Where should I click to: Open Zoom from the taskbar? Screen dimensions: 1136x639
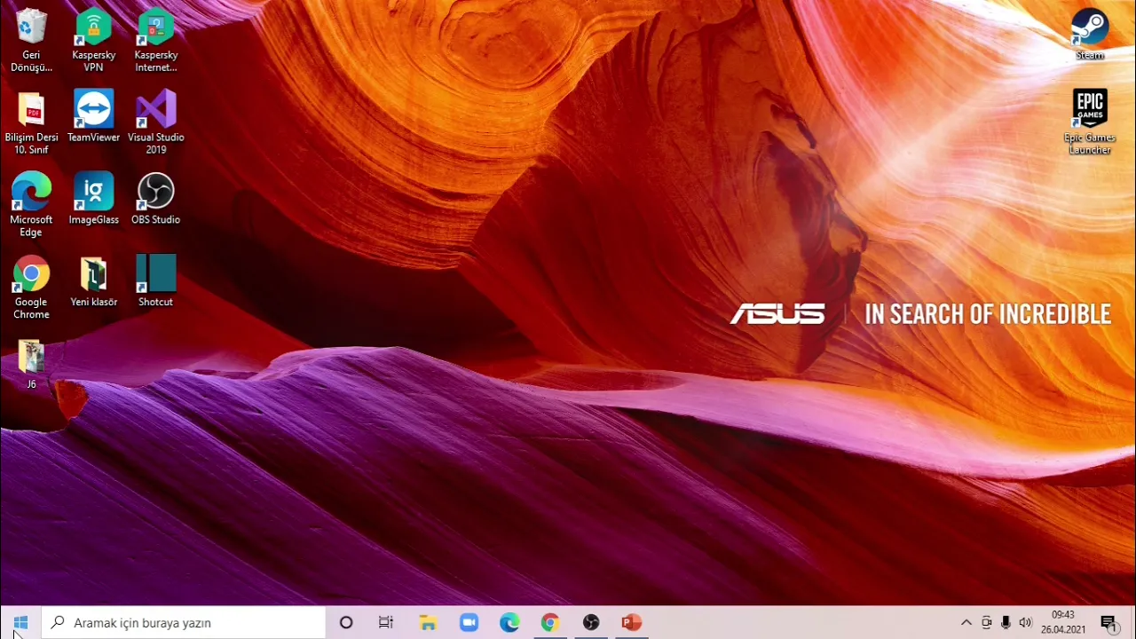coord(469,623)
